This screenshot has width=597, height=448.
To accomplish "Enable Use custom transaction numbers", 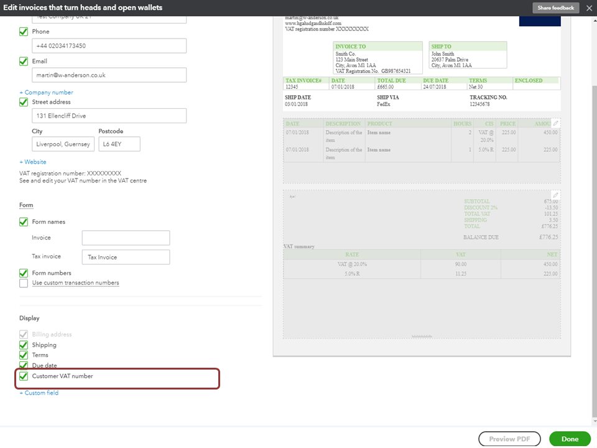I will click(x=24, y=283).
